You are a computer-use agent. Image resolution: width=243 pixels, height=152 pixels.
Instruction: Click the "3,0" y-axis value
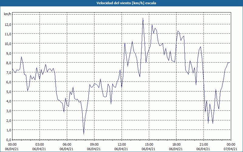tap(9, 111)
